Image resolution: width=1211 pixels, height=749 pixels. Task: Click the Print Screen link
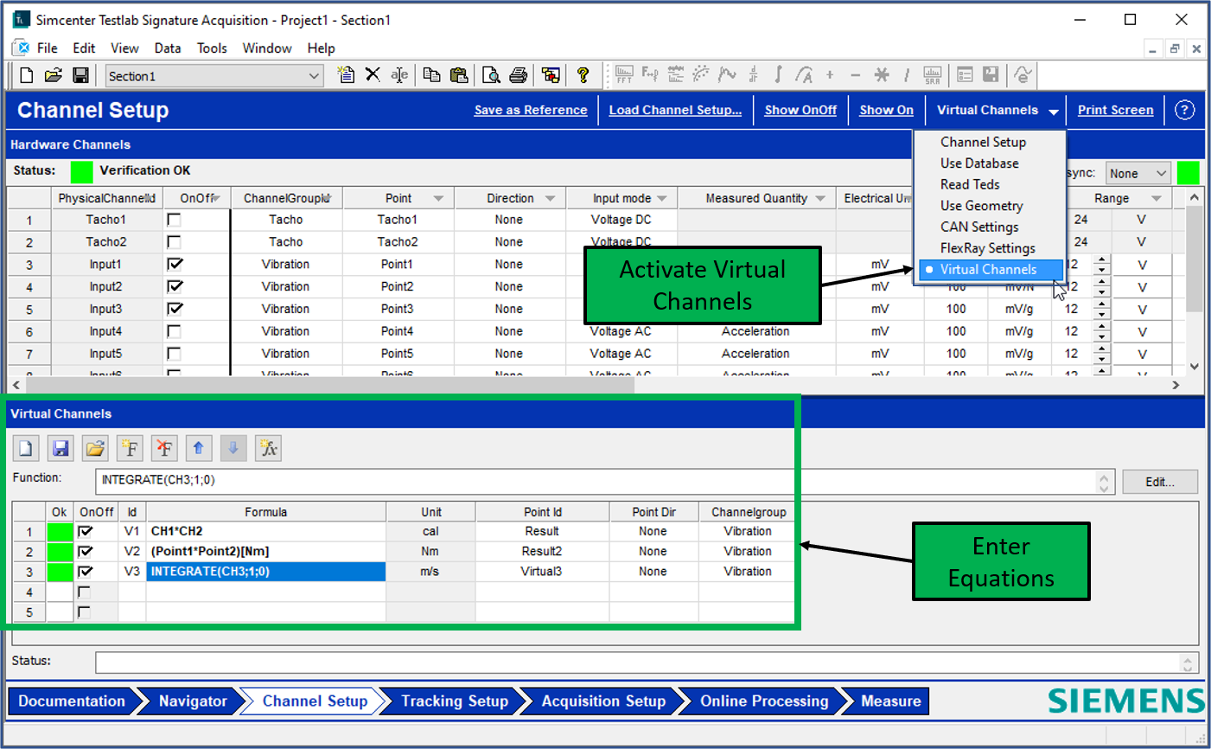pyautogui.click(x=1115, y=110)
